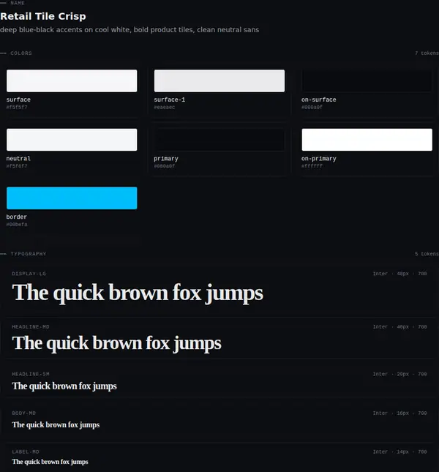Click the 'primary' token name
439x472 pixels.
coord(166,159)
